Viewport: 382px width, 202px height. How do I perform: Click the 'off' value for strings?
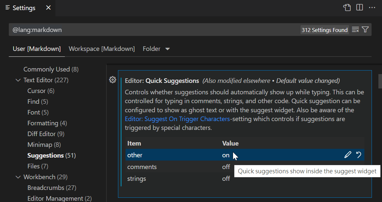pyautogui.click(x=226, y=179)
